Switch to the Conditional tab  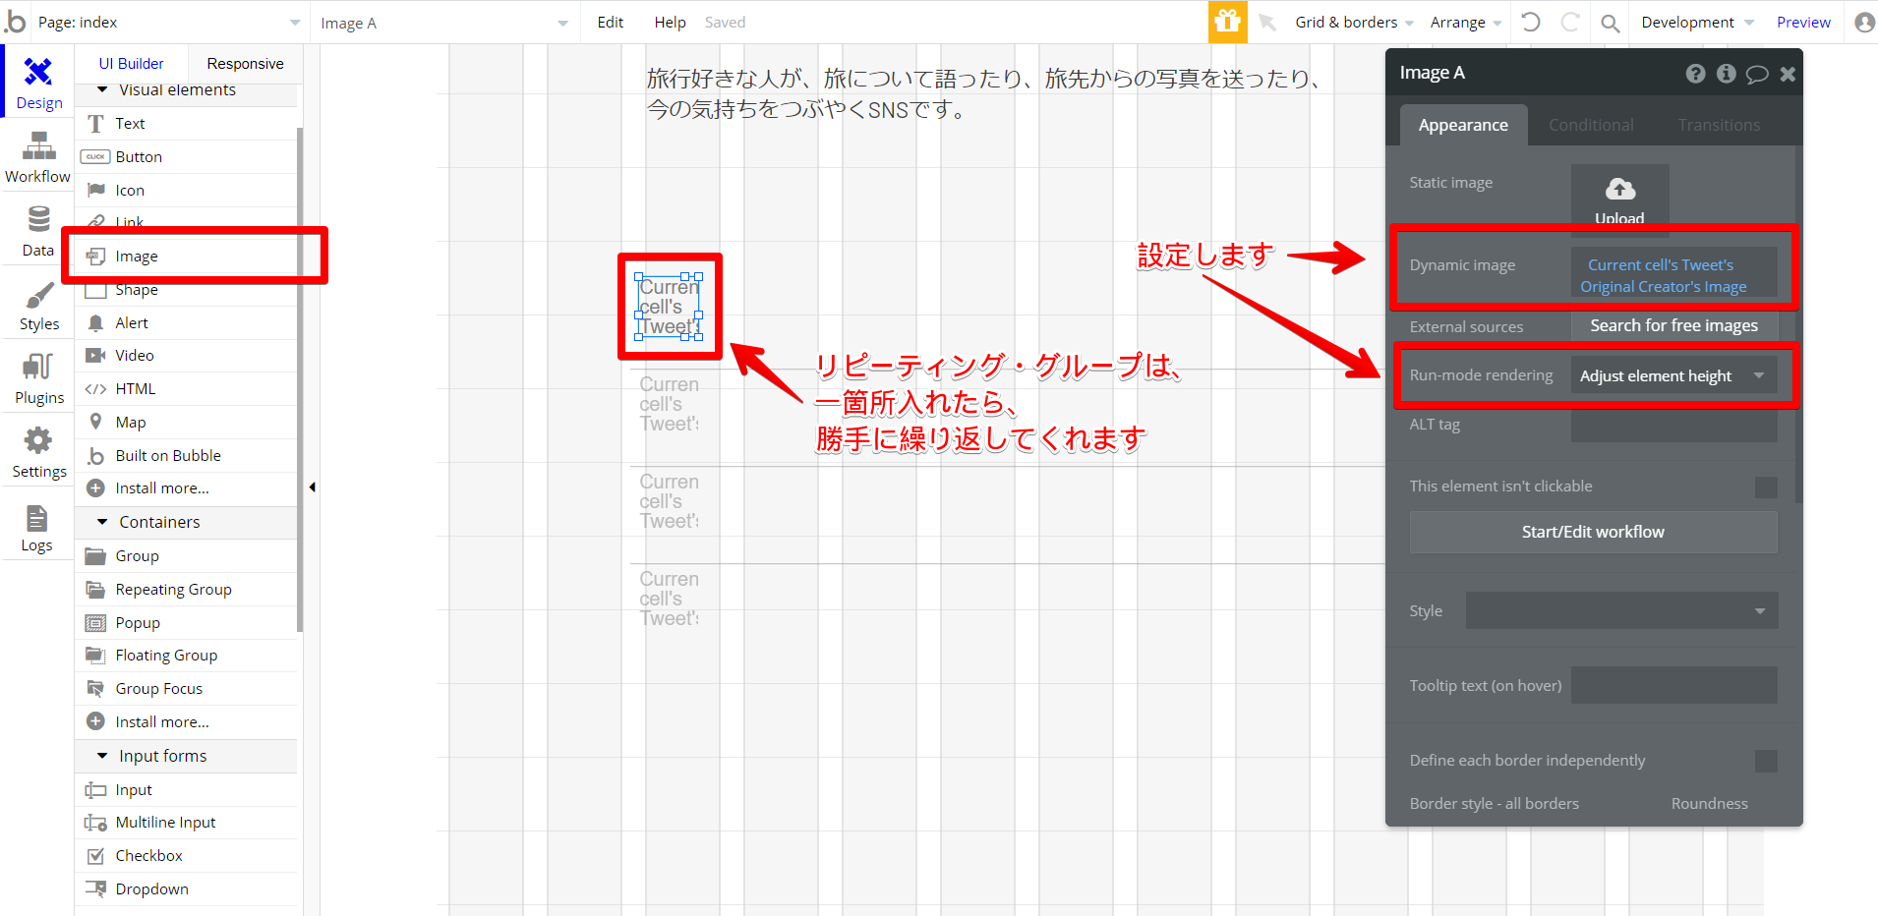pyautogui.click(x=1591, y=125)
